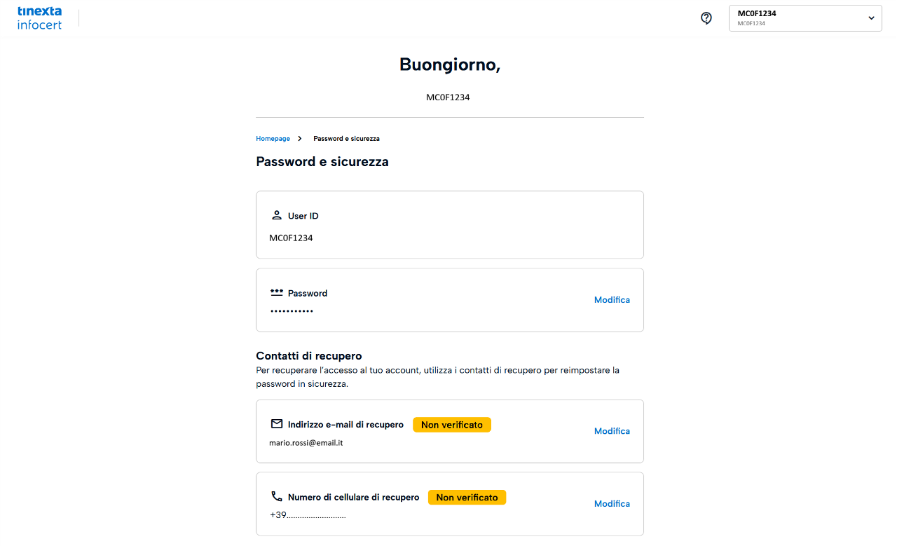Click the phone Non verificato badge
897x546 pixels.
[x=467, y=498]
